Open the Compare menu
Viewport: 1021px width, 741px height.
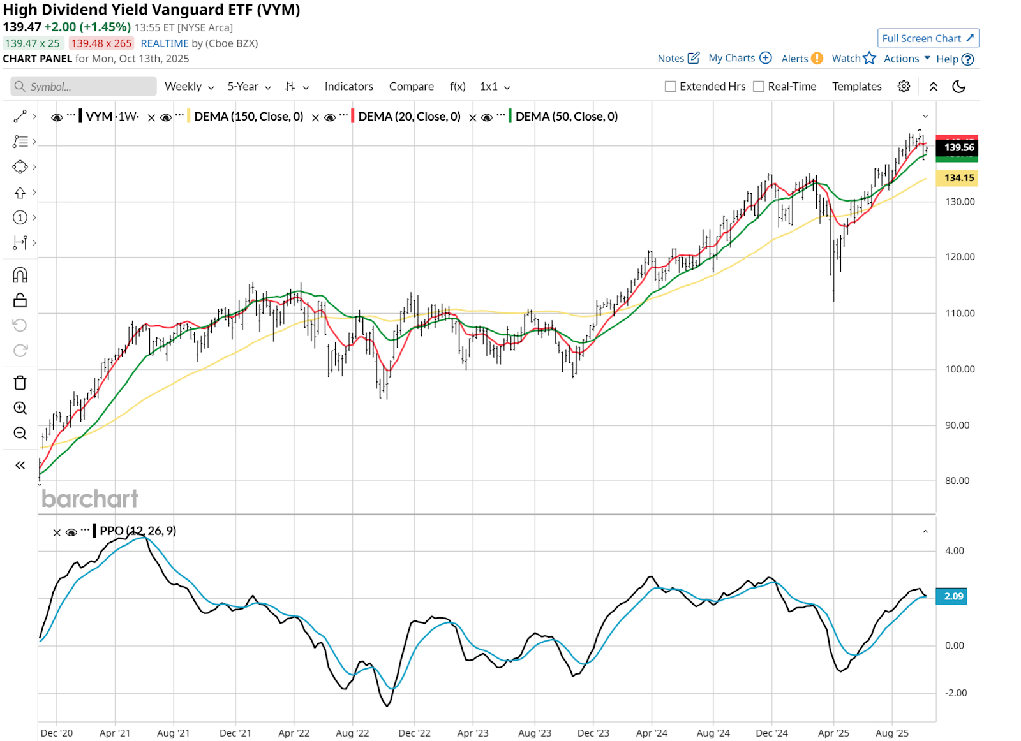pyautogui.click(x=411, y=86)
